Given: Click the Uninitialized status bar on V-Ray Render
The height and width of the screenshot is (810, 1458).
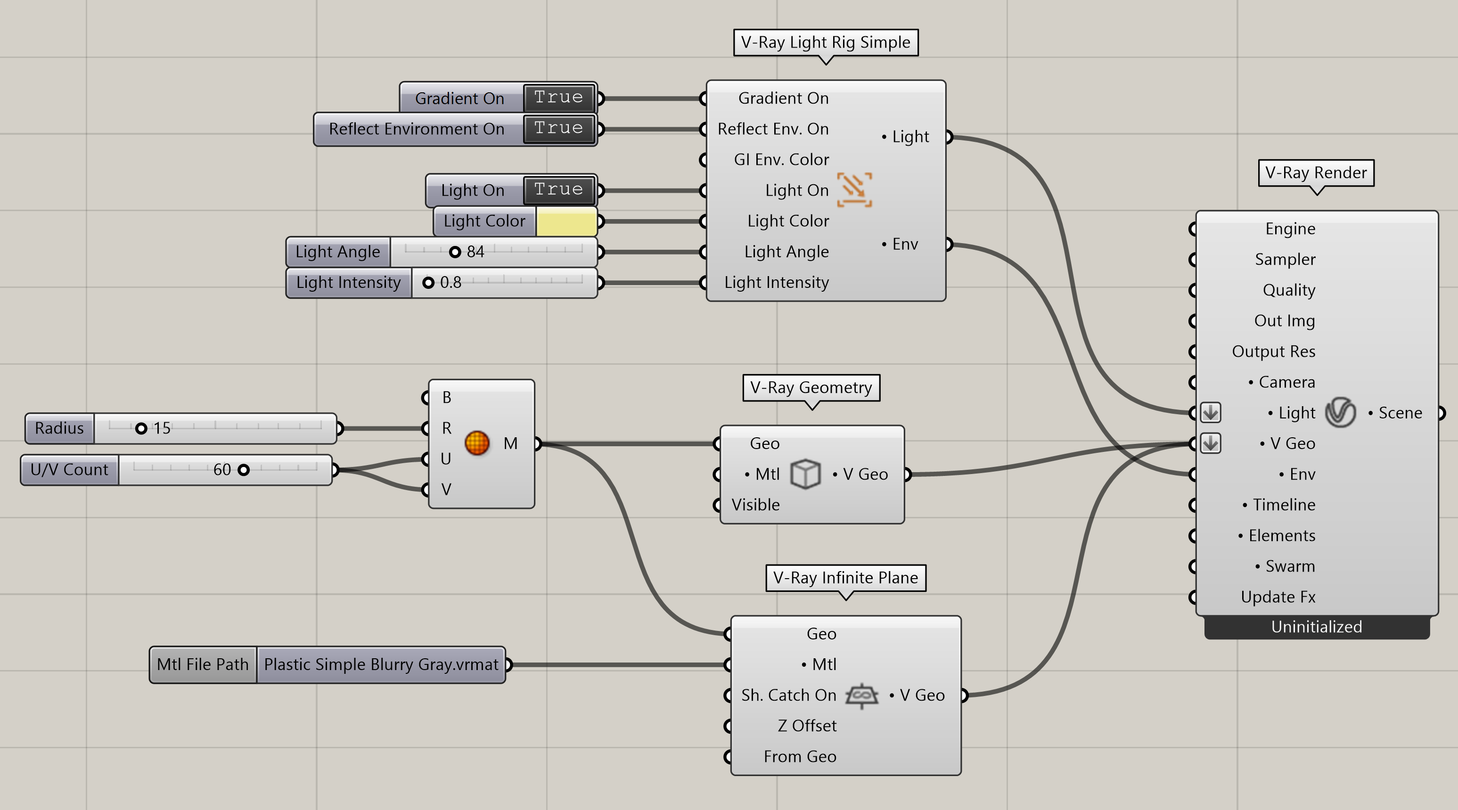Looking at the screenshot, I should [x=1317, y=627].
